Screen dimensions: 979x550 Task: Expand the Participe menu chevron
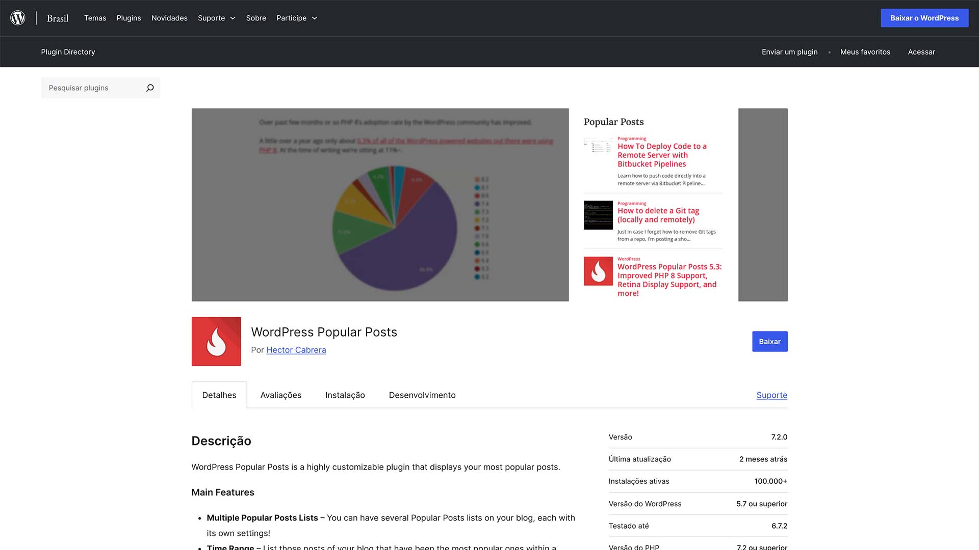[315, 18]
